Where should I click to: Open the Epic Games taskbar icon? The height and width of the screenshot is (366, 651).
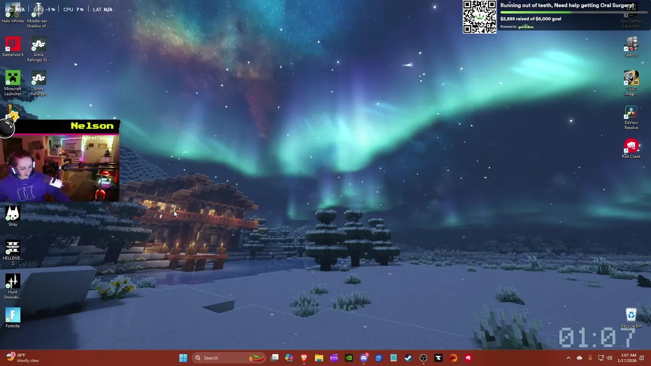coord(438,358)
